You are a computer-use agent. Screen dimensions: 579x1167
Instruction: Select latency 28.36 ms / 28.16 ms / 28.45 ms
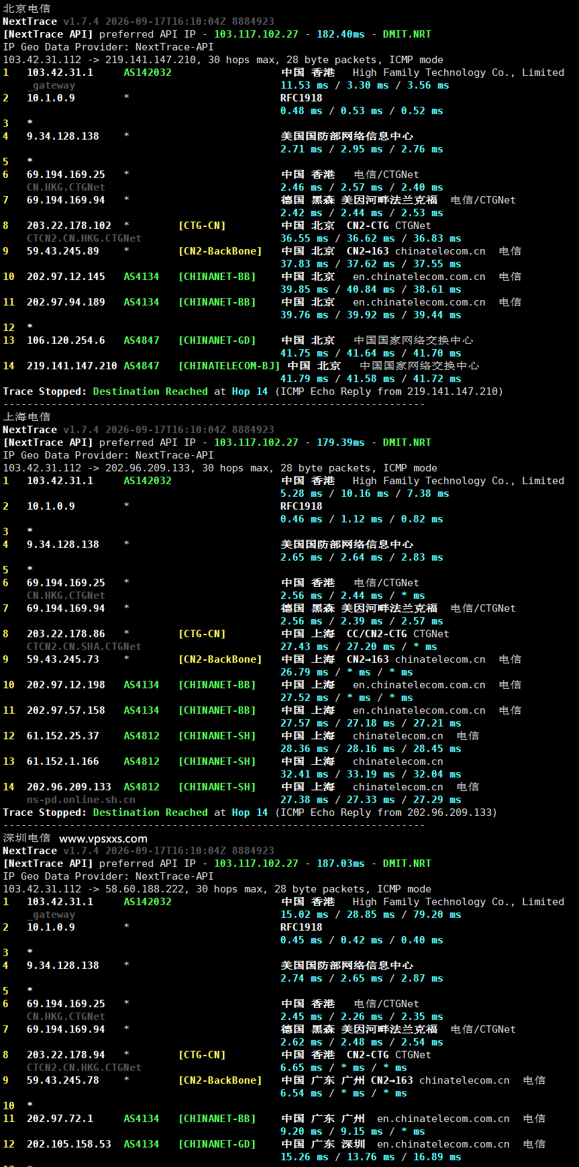point(371,749)
